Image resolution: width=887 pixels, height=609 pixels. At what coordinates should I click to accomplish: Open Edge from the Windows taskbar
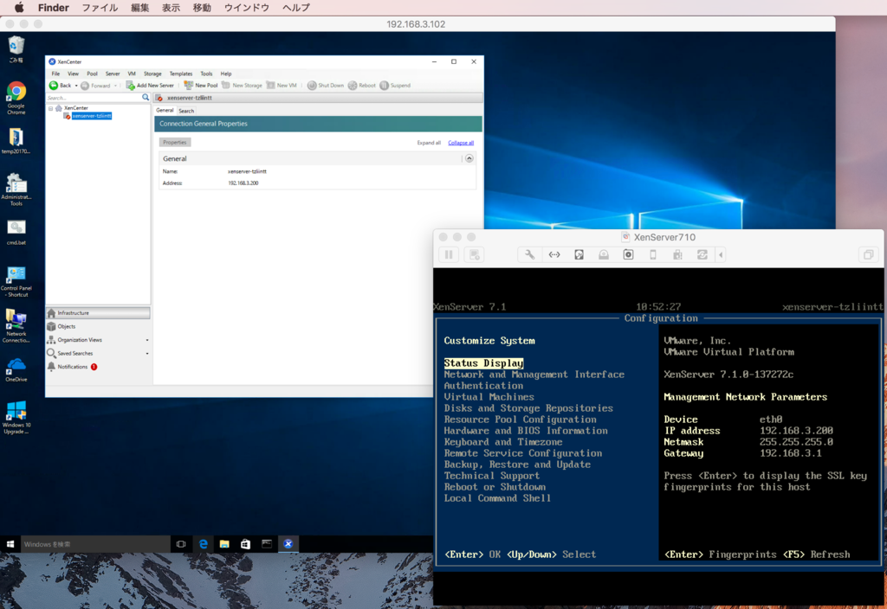pyautogui.click(x=203, y=544)
